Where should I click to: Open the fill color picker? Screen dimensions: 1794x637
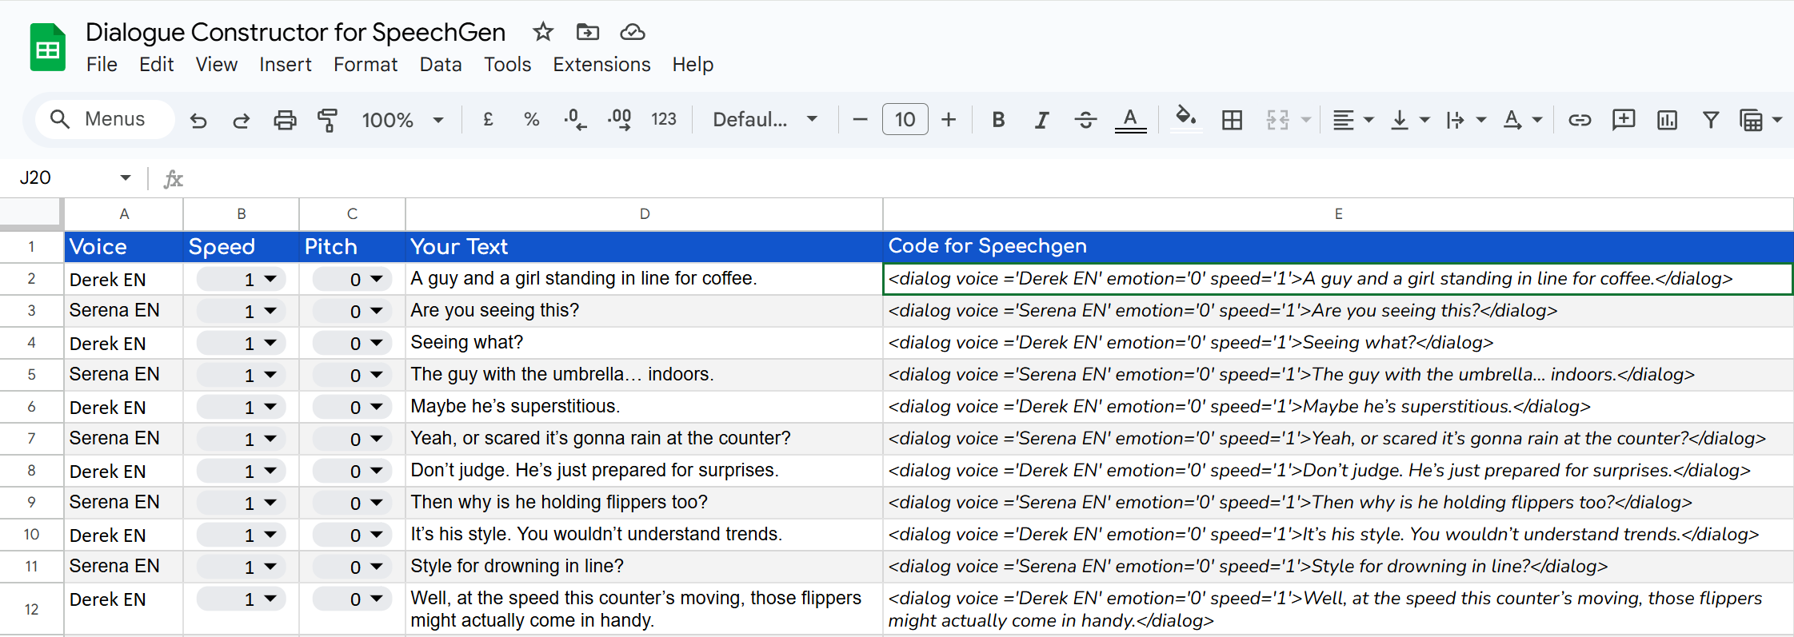point(1185,120)
